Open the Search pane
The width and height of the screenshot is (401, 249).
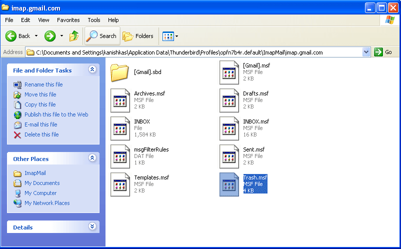(x=101, y=36)
